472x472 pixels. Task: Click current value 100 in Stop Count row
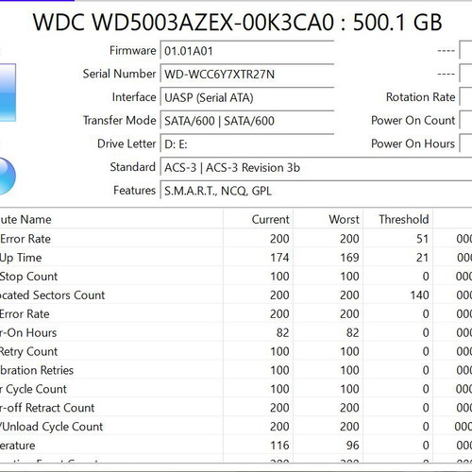pyautogui.click(x=279, y=277)
